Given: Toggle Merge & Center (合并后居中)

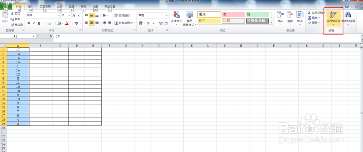Looking at the screenshot, I should (x=124, y=23).
